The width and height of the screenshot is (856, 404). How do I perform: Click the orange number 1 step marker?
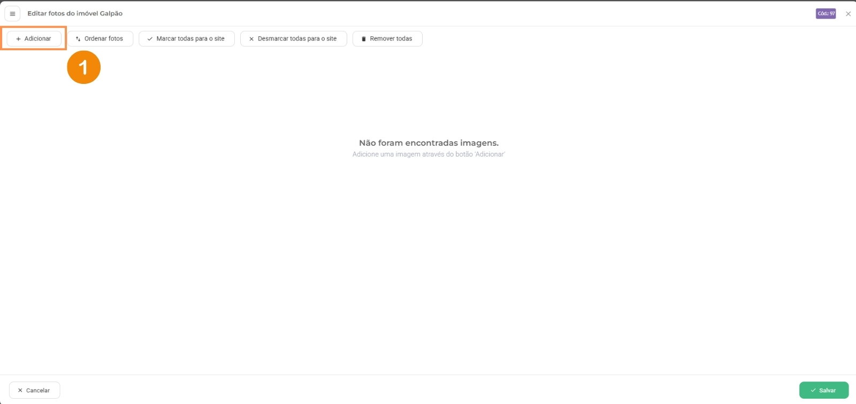(x=84, y=67)
